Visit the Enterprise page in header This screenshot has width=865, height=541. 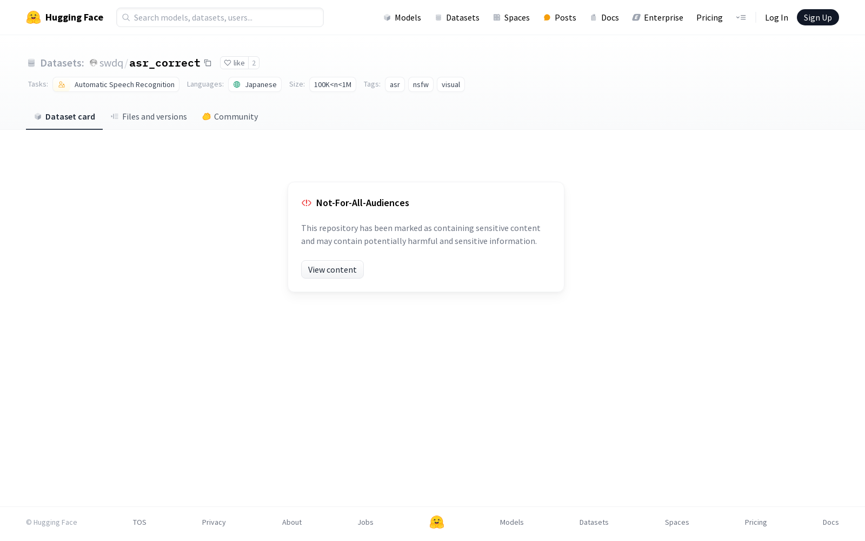[658, 17]
